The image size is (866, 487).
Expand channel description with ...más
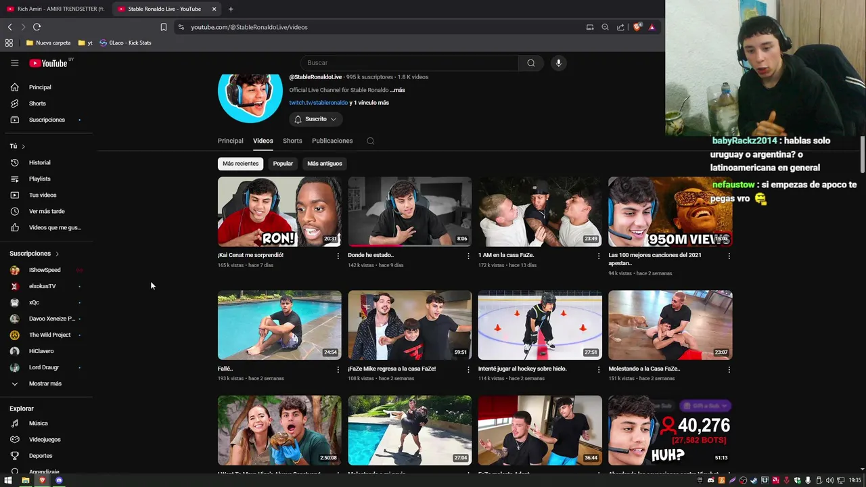398,90
